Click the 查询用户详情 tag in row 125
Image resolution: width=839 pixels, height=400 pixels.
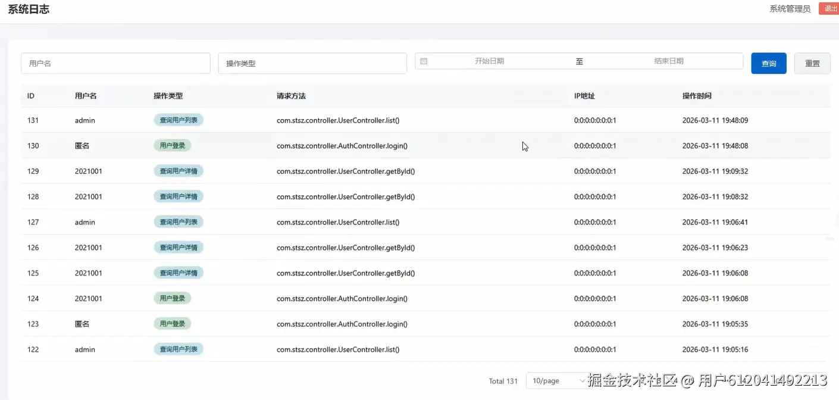coord(179,273)
